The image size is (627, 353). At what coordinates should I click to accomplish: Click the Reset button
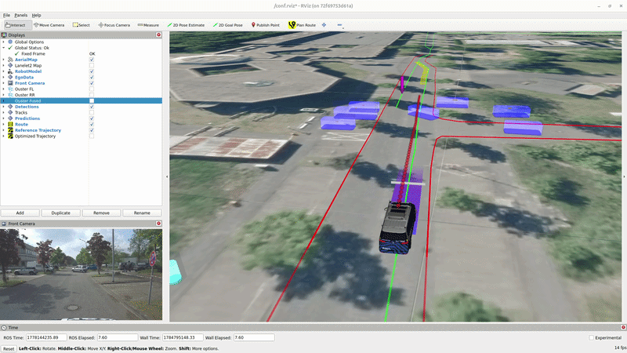[x=9, y=348]
